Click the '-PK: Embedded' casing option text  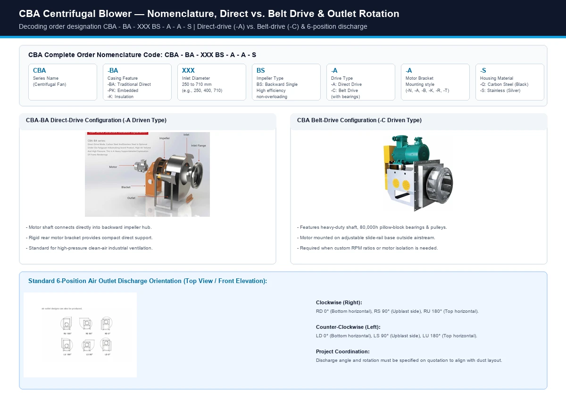coord(124,91)
